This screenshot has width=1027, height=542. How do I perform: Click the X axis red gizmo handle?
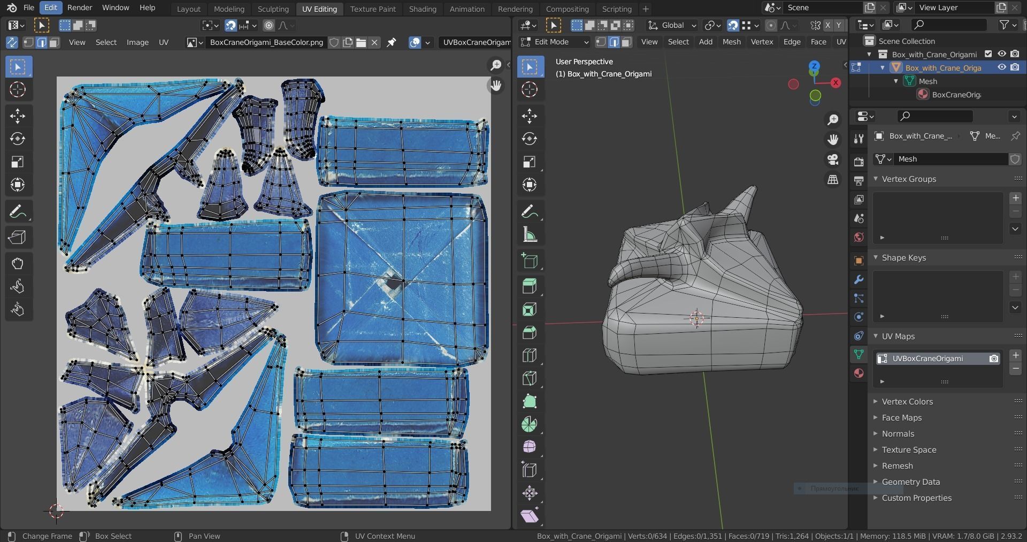pos(836,82)
